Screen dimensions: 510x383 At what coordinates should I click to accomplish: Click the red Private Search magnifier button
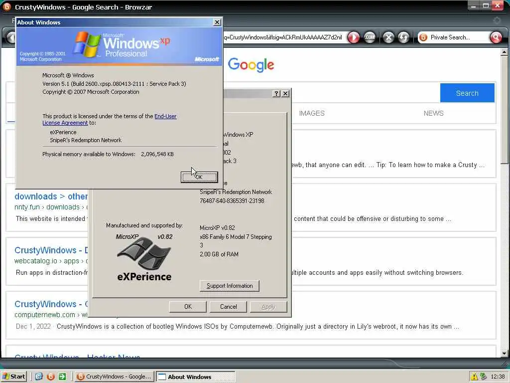click(496, 37)
